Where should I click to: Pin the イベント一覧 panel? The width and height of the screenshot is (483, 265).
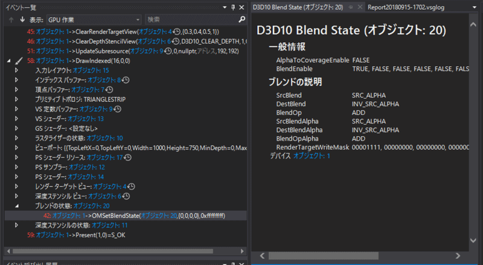pyautogui.click(x=233, y=7)
